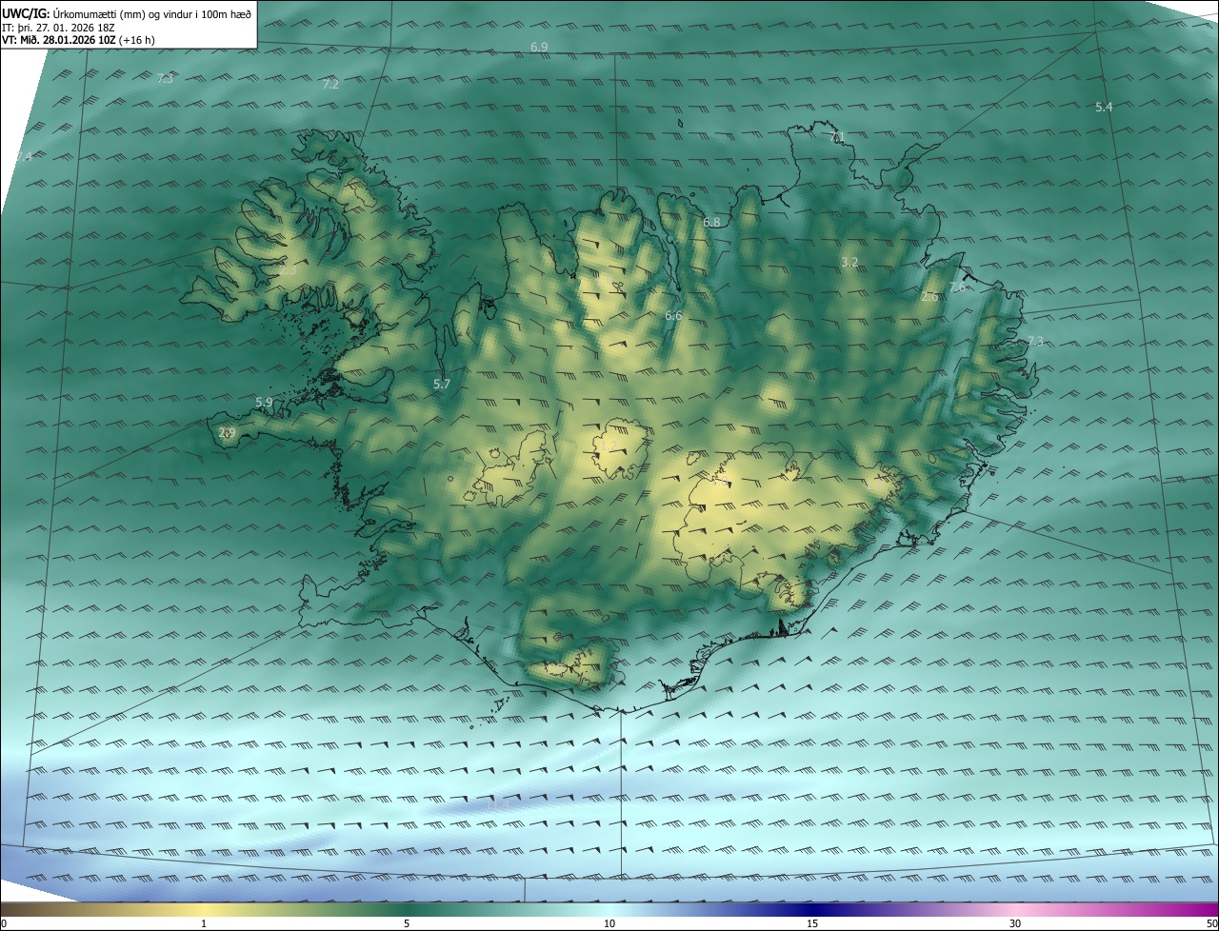Click the 30 tick on the colour scale
This screenshot has width=1219, height=931.
point(1015,923)
